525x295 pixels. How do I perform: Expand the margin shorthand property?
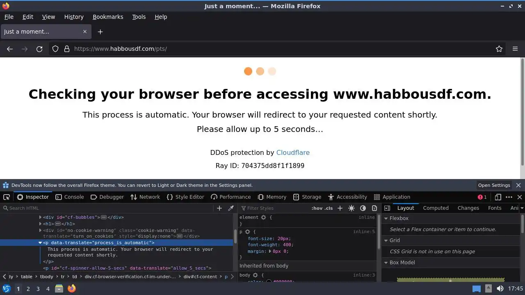270,251
